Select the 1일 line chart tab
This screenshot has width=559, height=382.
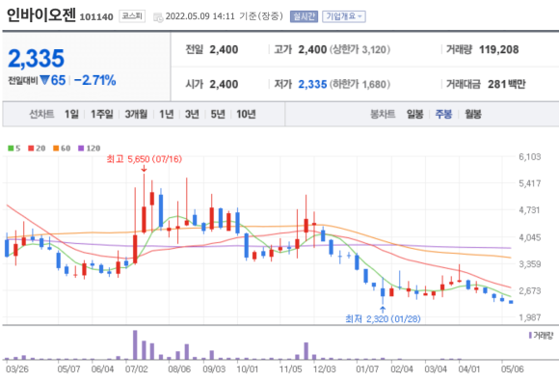pyautogui.click(x=71, y=114)
